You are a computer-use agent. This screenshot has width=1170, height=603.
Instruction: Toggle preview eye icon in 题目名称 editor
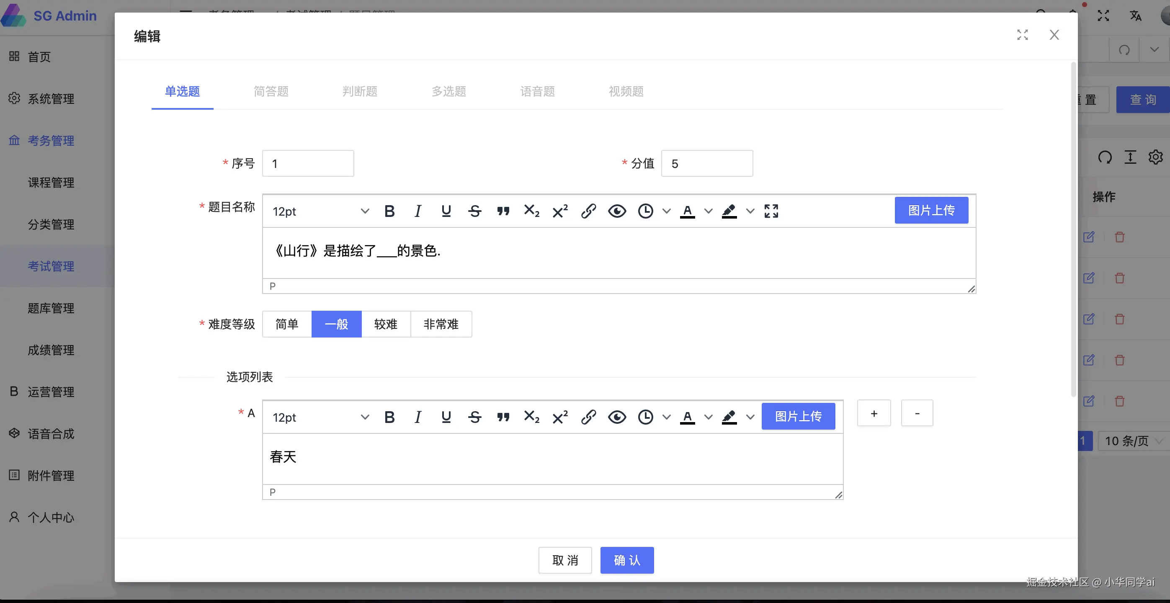pyautogui.click(x=617, y=211)
